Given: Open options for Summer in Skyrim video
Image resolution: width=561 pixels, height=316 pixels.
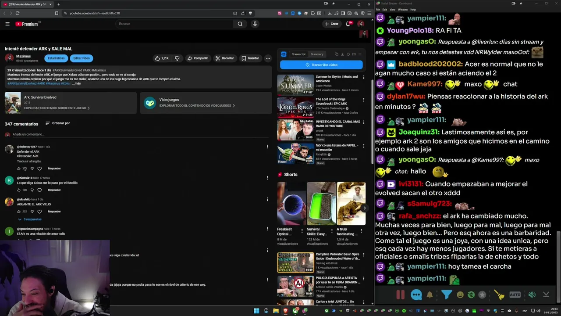Looking at the screenshot, I should coord(363,77).
